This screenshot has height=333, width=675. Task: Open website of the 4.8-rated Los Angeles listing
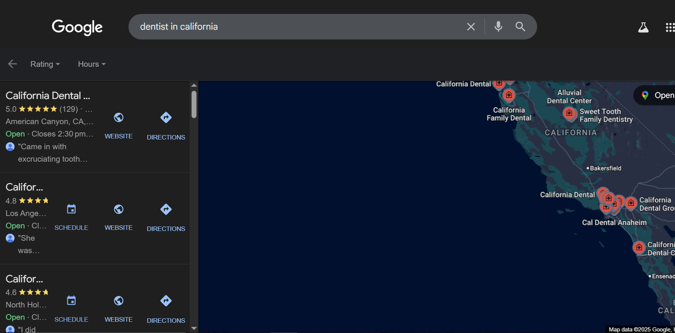coord(119,217)
